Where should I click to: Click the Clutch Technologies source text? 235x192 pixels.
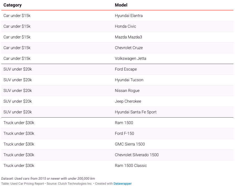tap(69, 184)
